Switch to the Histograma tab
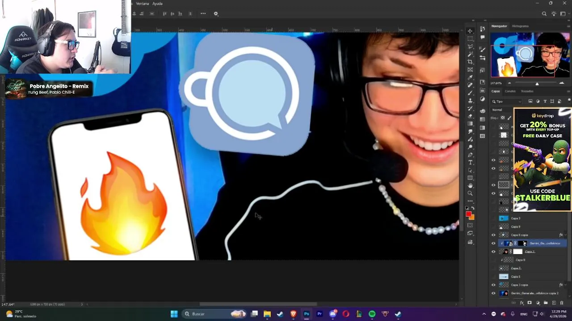This screenshot has height=321, width=572. tap(520, 26)
